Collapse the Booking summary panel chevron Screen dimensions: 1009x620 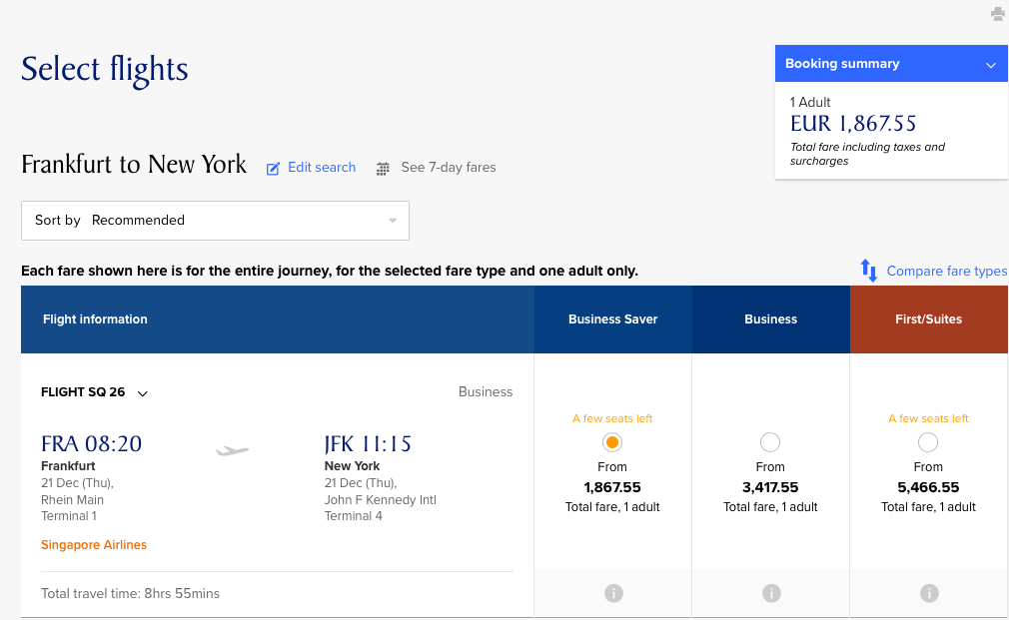(990, 65)
